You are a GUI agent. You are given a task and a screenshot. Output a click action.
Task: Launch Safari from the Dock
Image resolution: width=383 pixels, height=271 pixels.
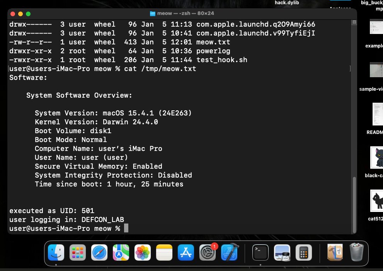point(99,253)
